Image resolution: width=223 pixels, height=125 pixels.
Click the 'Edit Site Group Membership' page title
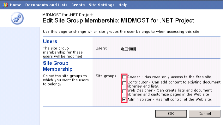[118, 20]
